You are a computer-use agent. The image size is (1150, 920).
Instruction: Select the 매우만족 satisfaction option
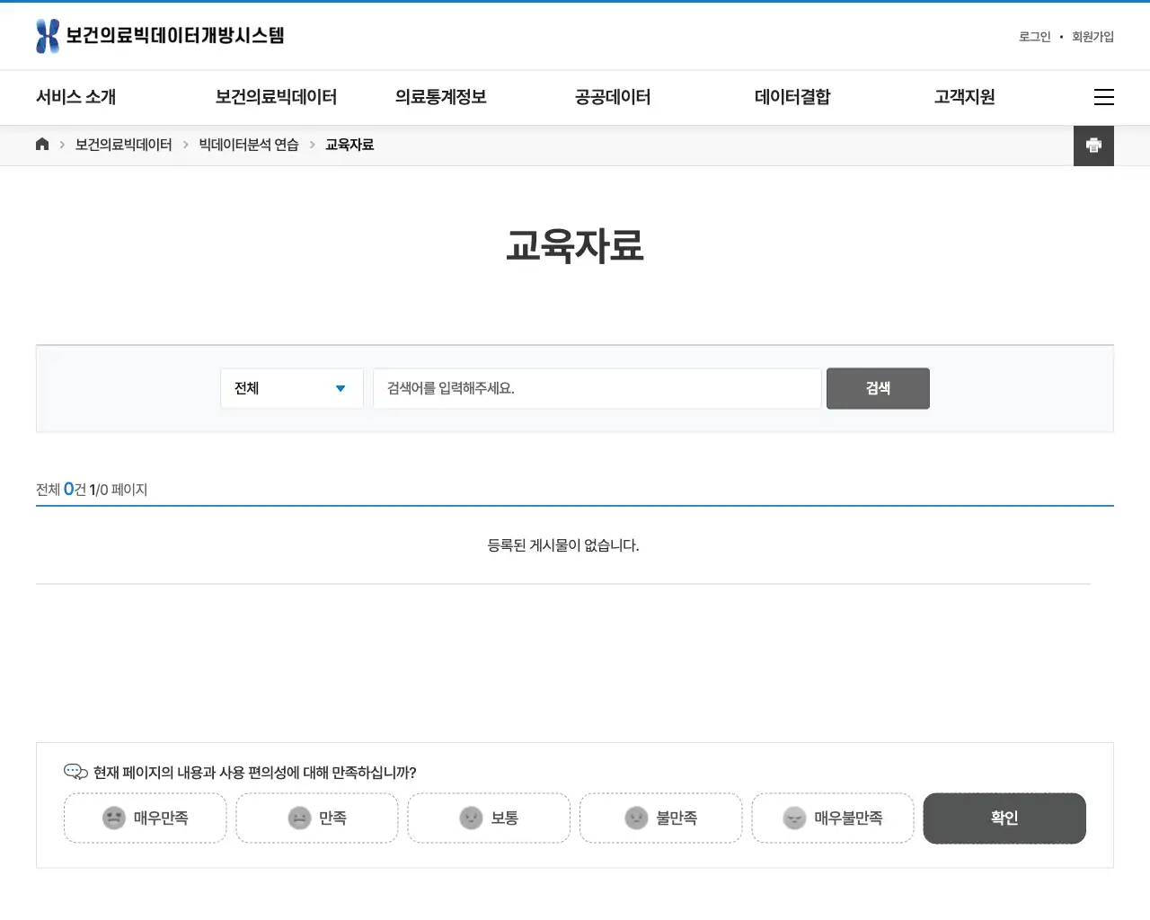point(145,818)
